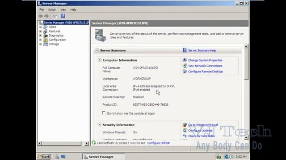
Task: Collapse the Computer Information section
Action: coord(99,60)
